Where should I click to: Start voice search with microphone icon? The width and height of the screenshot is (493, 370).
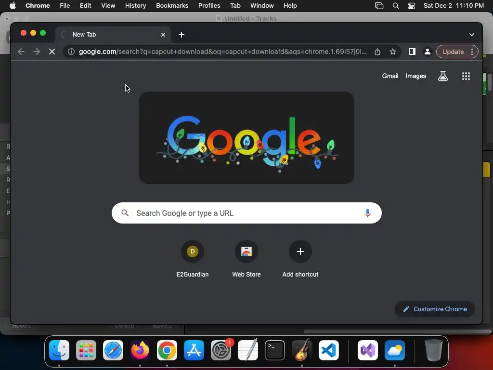point(367,213)
